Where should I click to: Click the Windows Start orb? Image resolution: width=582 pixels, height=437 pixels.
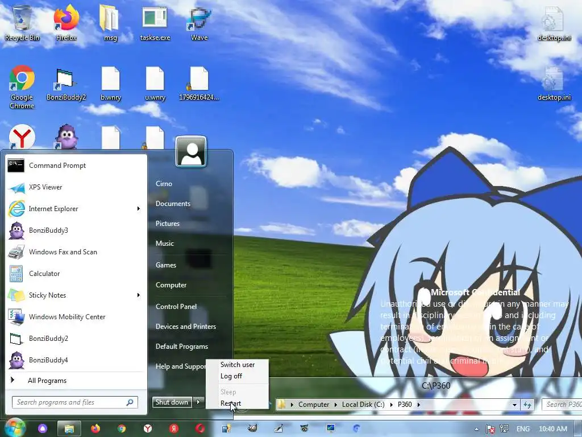pyautogui.click(x=14, y=428)
